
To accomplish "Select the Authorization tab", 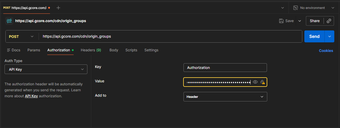I will coord(60,50).
